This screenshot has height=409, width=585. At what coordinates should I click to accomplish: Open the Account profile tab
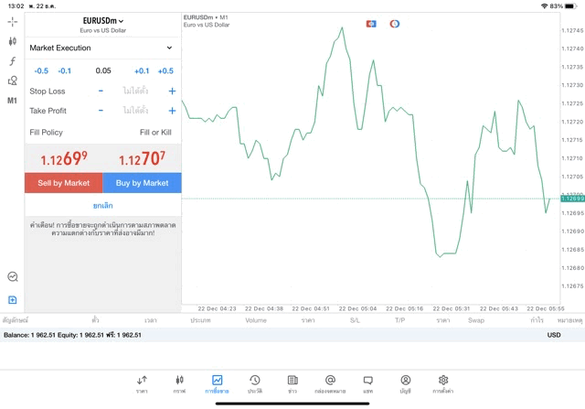[x=405, y=383]
